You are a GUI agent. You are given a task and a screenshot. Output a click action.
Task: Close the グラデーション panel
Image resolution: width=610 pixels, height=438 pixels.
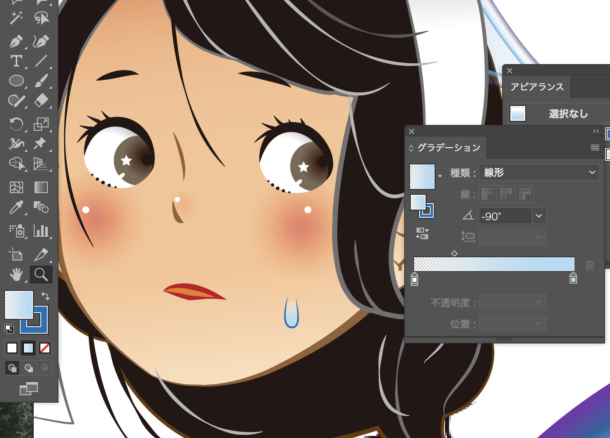click(412, 131)
